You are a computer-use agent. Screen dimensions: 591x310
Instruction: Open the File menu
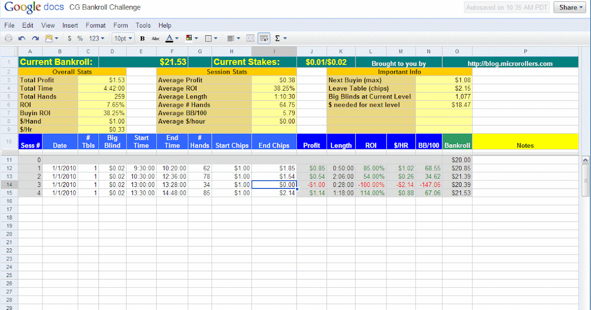(x=9, y=25)
